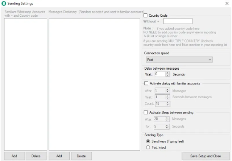Click the dialog Count field

(160, 104)
